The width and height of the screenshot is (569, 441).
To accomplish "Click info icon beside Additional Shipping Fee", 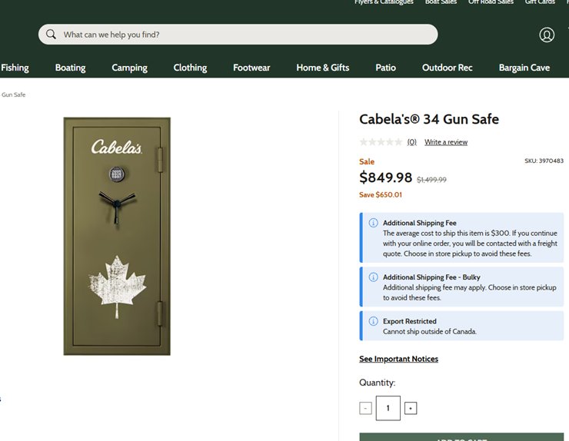I will (x=373, y=223).
